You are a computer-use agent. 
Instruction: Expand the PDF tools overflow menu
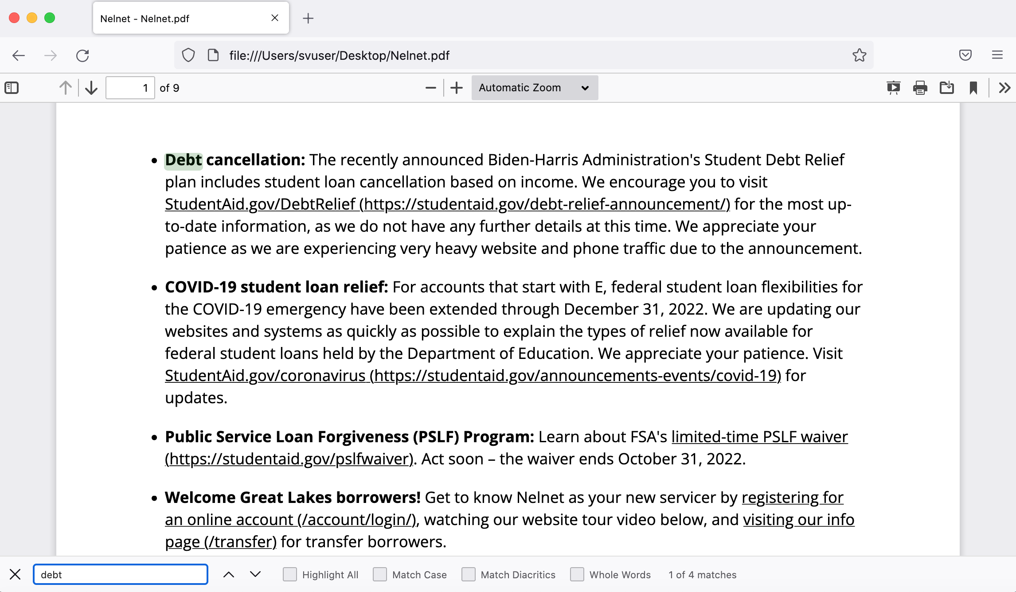pos(1004,88)
